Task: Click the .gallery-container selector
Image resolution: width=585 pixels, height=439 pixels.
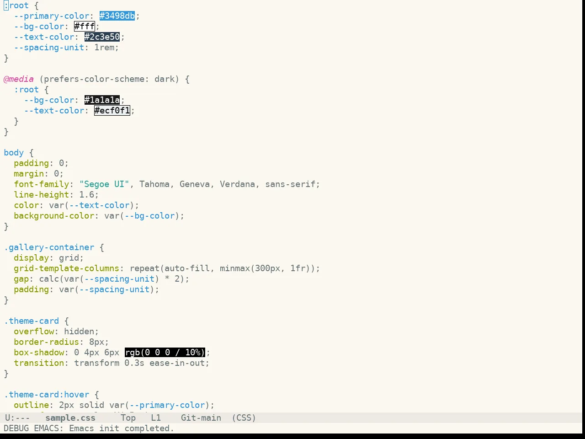Action: 49,247
